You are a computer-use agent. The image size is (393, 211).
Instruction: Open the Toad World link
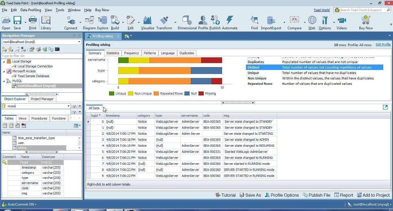[321, 10]
